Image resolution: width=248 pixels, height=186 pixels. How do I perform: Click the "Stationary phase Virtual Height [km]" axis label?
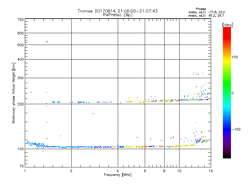coord(14,93)
